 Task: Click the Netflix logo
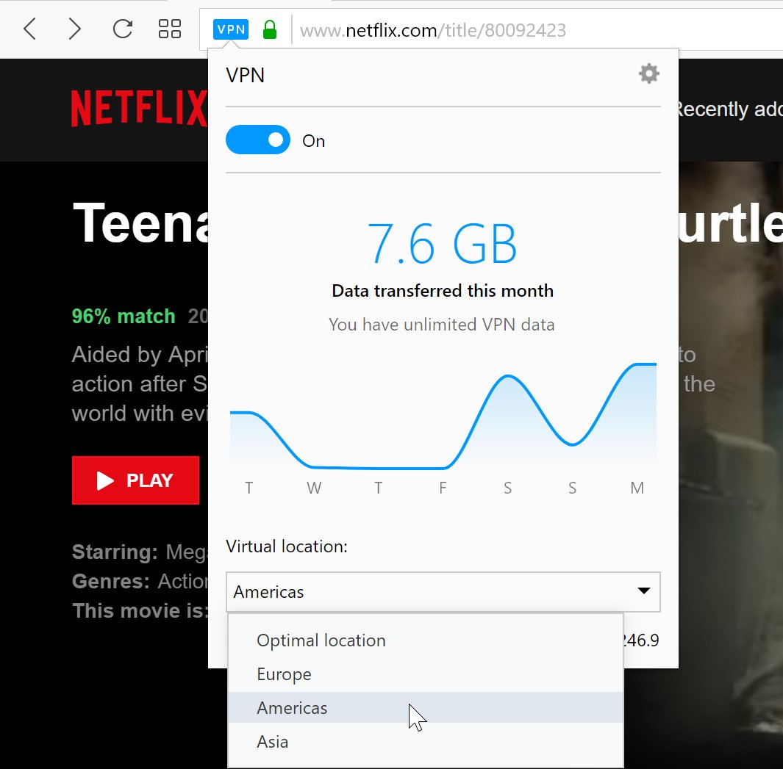click(139, 108)
